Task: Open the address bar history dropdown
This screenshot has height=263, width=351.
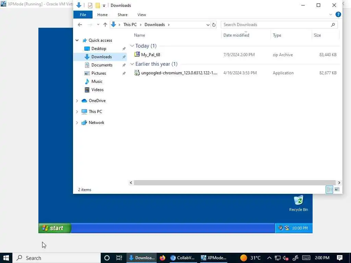Action: tap(208, 25)
